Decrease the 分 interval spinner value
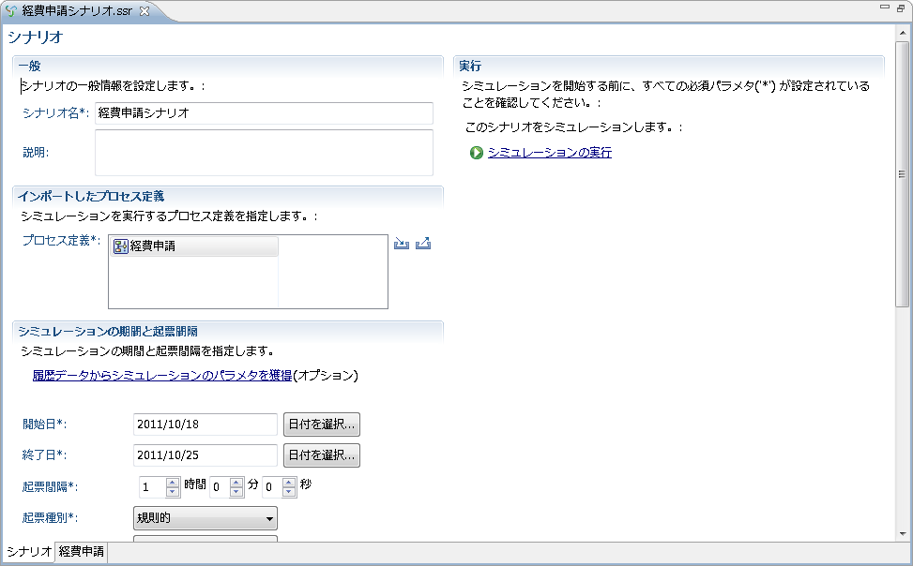Screen dimensions: 913x566 (x=236, y=492)
